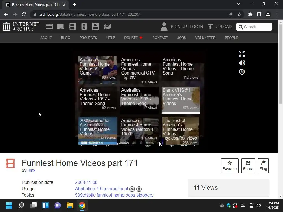The width and height of the screenshot is (283, 212).
Task: Open the HELP menu item
Action: 111,38
